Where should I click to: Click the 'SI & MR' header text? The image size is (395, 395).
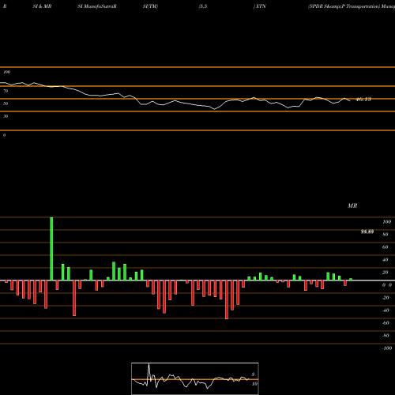coord(42,6)
